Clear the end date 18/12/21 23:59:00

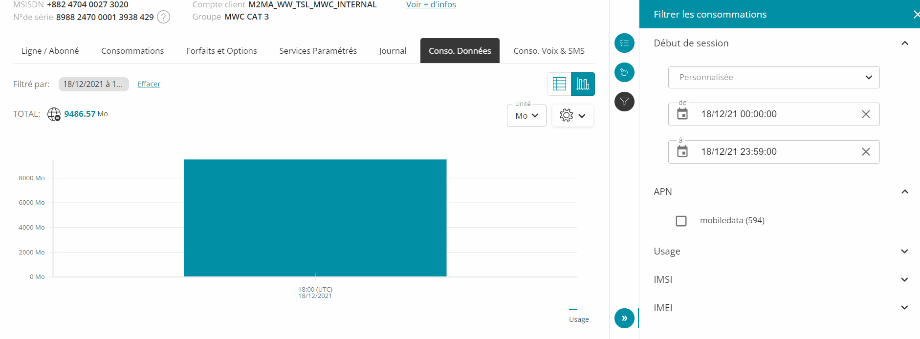[865, 152]
